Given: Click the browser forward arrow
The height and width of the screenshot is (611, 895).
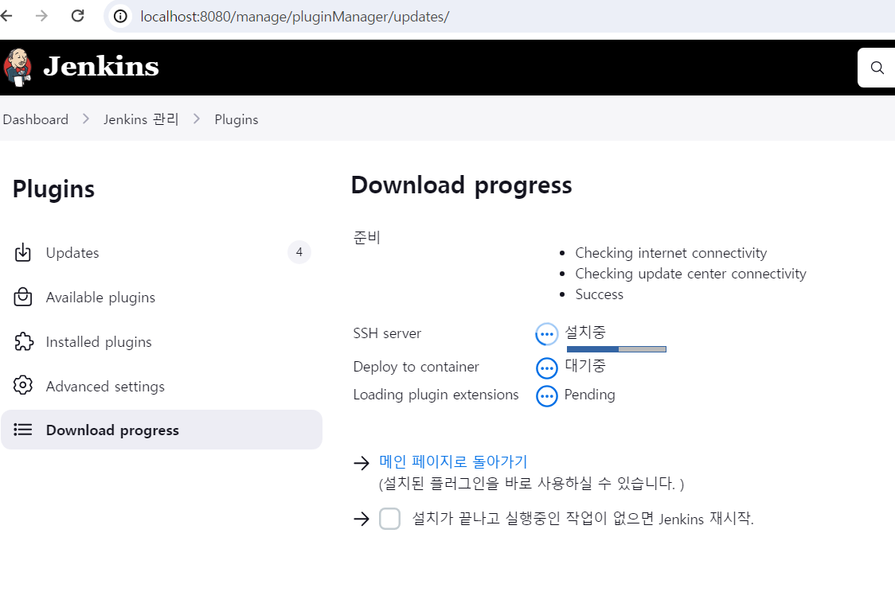Looking at the screenshot, I should point(41,16).
